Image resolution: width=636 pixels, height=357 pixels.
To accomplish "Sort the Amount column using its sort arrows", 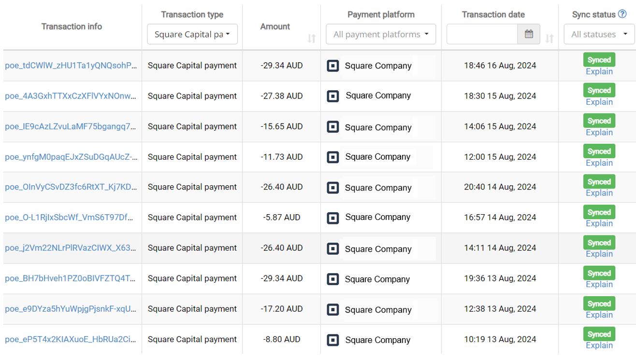I will tap(312, 39).
